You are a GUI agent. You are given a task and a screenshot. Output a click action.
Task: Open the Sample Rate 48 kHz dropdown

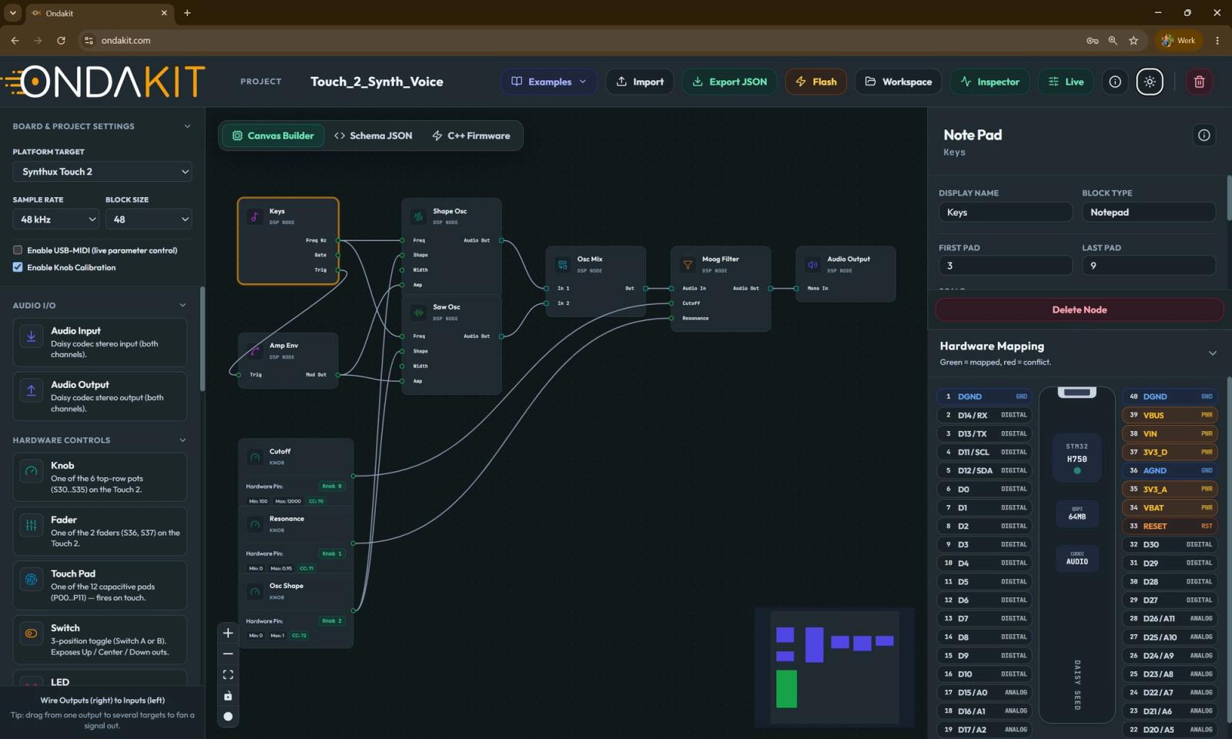pos(55,219)
